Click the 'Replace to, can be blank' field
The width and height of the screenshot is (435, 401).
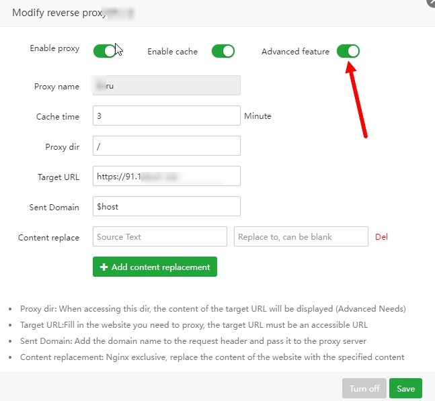point(301,236)
